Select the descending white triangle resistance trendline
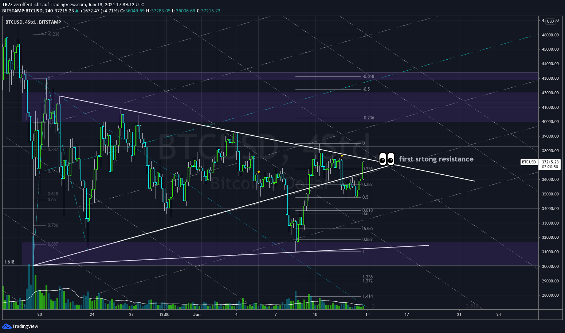 (x=267, y=138)
